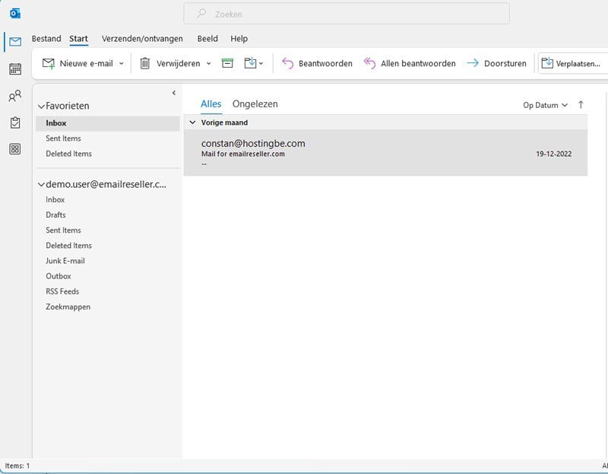
Task: Open the Op Datum sort dropdown
Action: [x=545, y=105]
